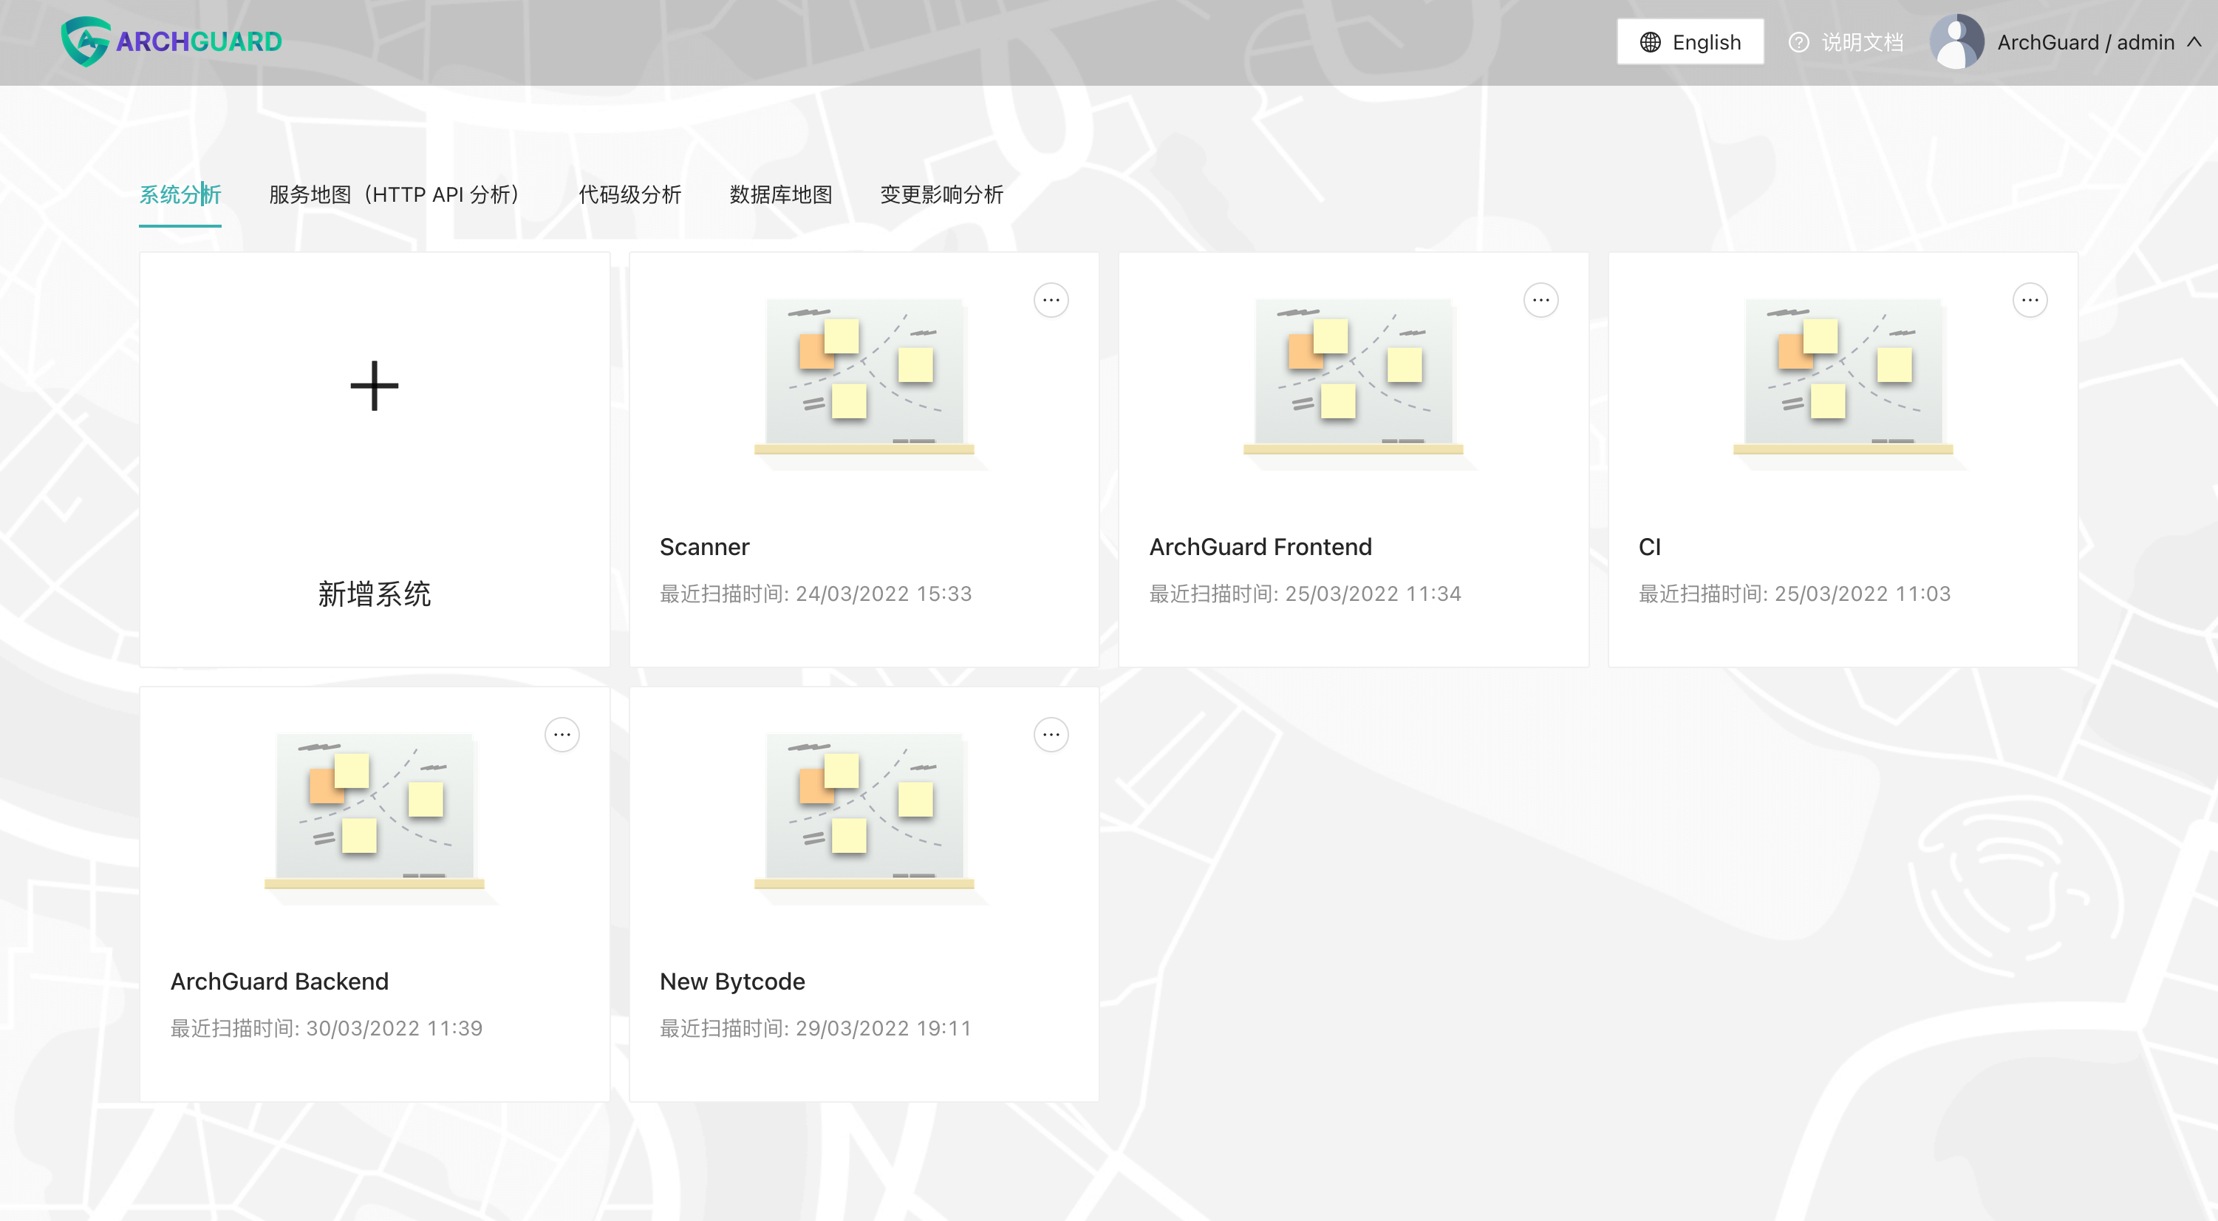Click the 说明文档 documentation link
The image size is (2218, 1221).
pyautogui.click(x=1862, y=42)
